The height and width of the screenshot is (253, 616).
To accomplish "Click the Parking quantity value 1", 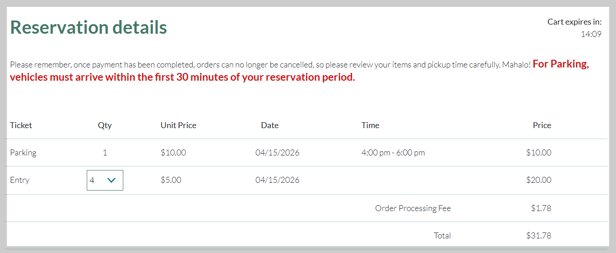I will click(105, 153).
